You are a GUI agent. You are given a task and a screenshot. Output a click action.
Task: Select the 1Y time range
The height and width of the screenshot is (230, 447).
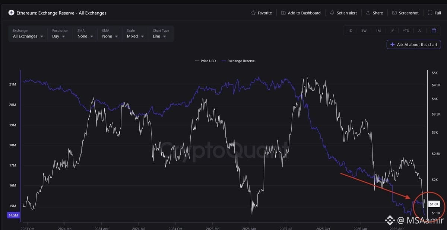click(392, 31)
